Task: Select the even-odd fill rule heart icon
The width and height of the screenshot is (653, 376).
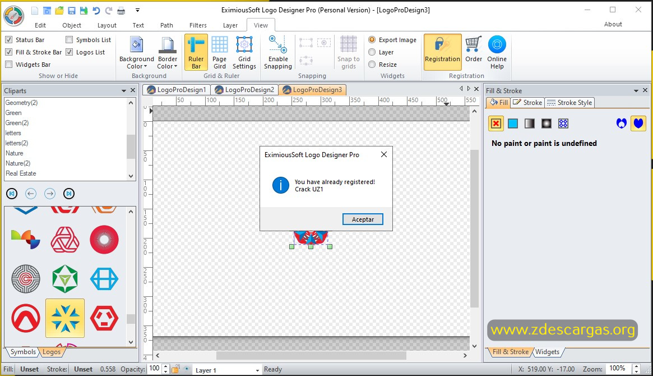Action: click(622, 123)
